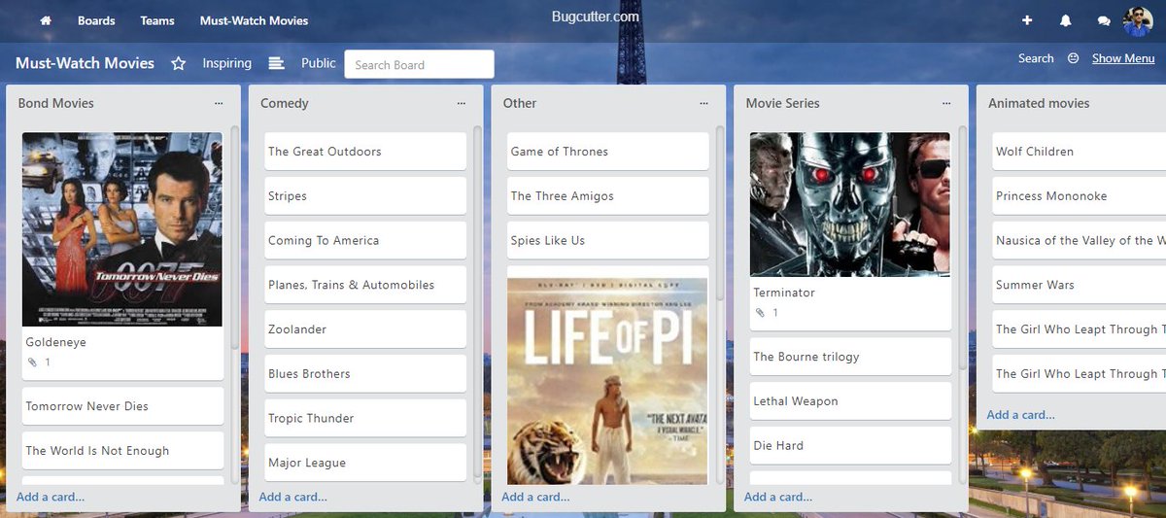Change the Public visibility setting
1166x518 pixels.
[x=319, y=63]
